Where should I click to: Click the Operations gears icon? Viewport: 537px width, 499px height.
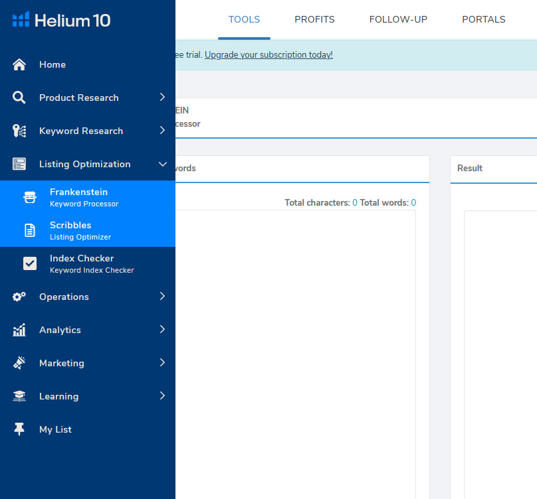(x=19, y=297)
